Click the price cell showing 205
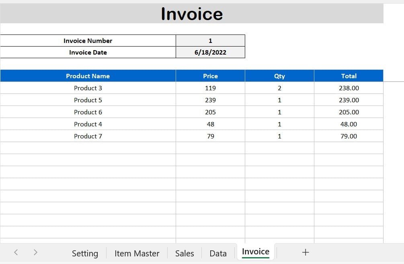404x264 pixels. [x=211, y=112]
